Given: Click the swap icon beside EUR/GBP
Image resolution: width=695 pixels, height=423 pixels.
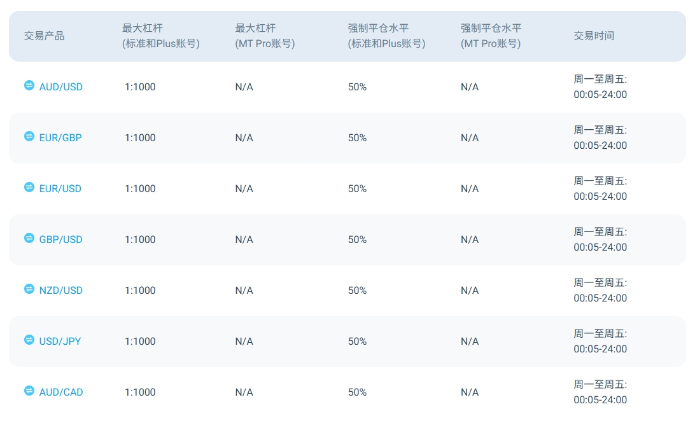Looking at the screenshot, I should 29,136.
